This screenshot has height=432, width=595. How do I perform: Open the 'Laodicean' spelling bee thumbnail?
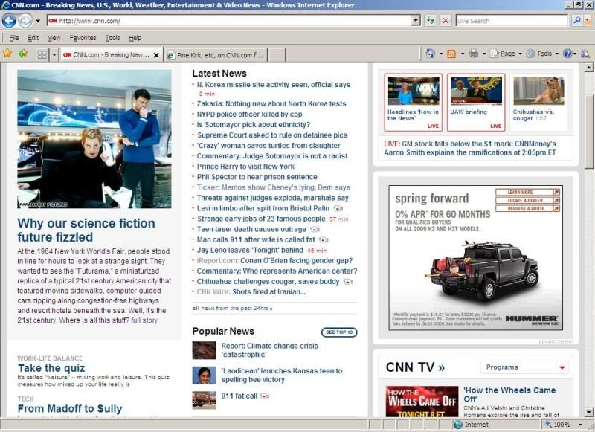[x=204, y=375]
